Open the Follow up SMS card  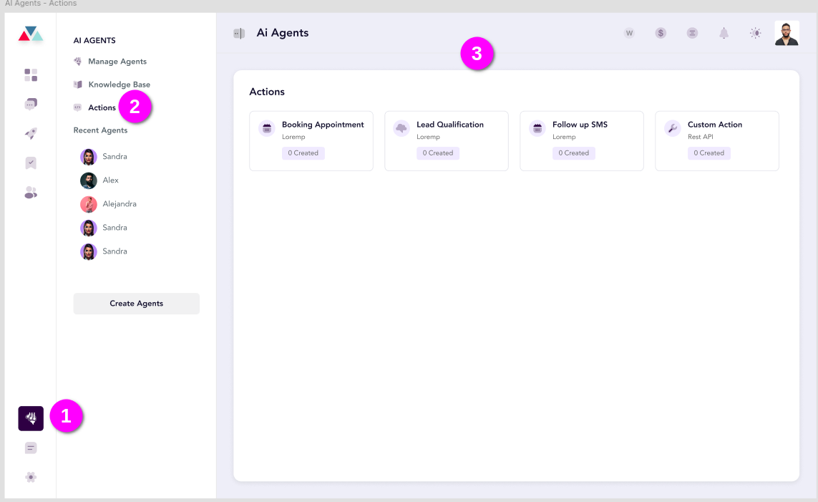pos(582,141)
